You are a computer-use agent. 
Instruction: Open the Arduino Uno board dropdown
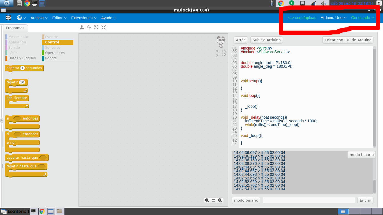pos(334,18)
